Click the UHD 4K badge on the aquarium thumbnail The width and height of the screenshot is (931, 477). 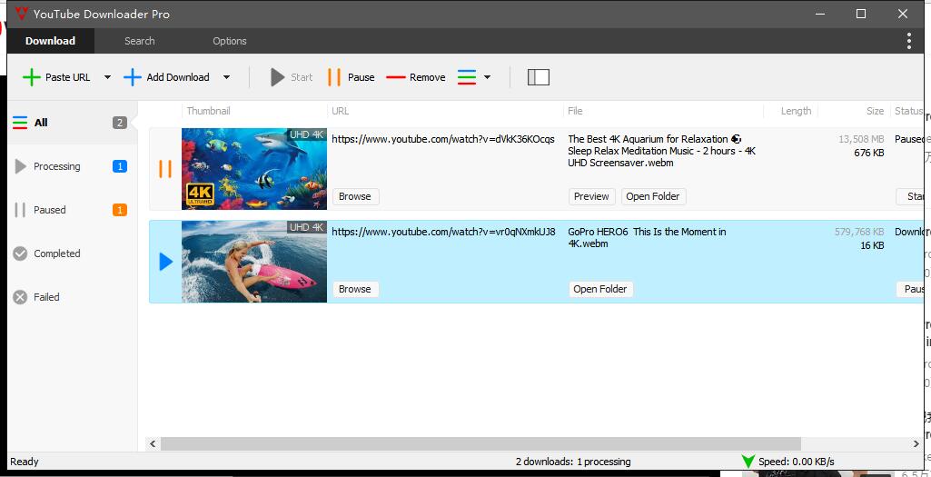pos(307,134)
